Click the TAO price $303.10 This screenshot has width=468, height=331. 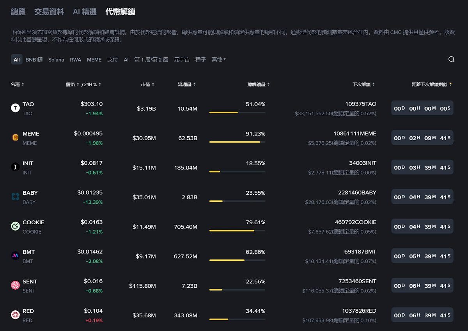[92, 104]
